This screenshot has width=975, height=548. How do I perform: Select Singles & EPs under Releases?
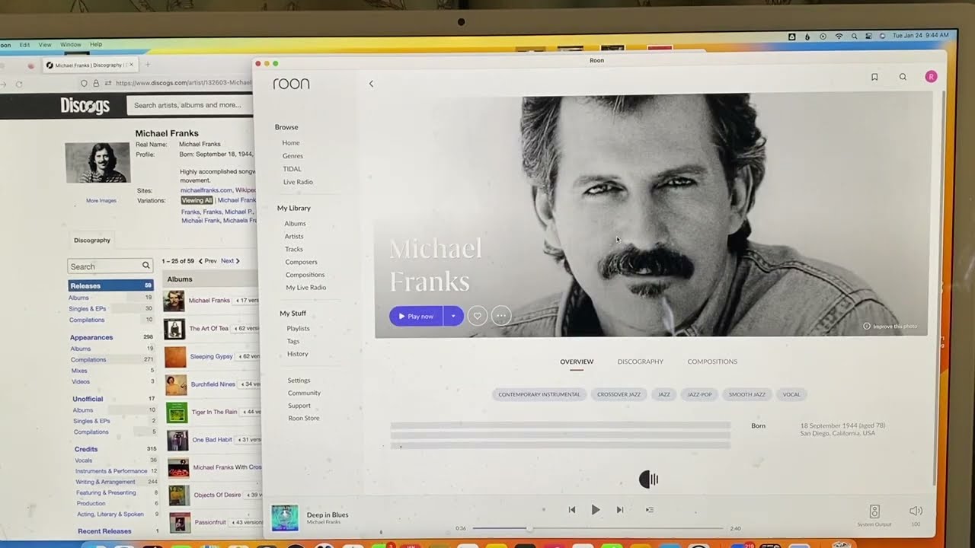coord(87,308)
